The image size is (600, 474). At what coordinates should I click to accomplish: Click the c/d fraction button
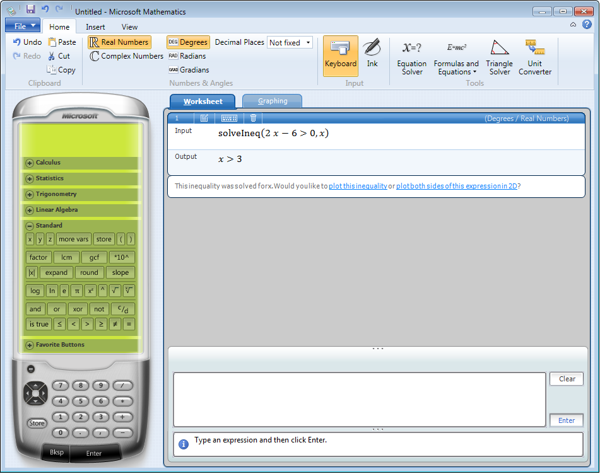123,309
